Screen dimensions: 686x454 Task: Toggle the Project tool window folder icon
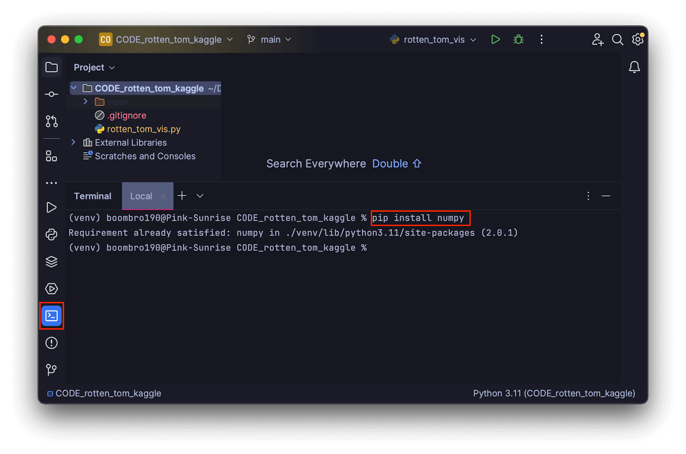click(x=51, y=67)
